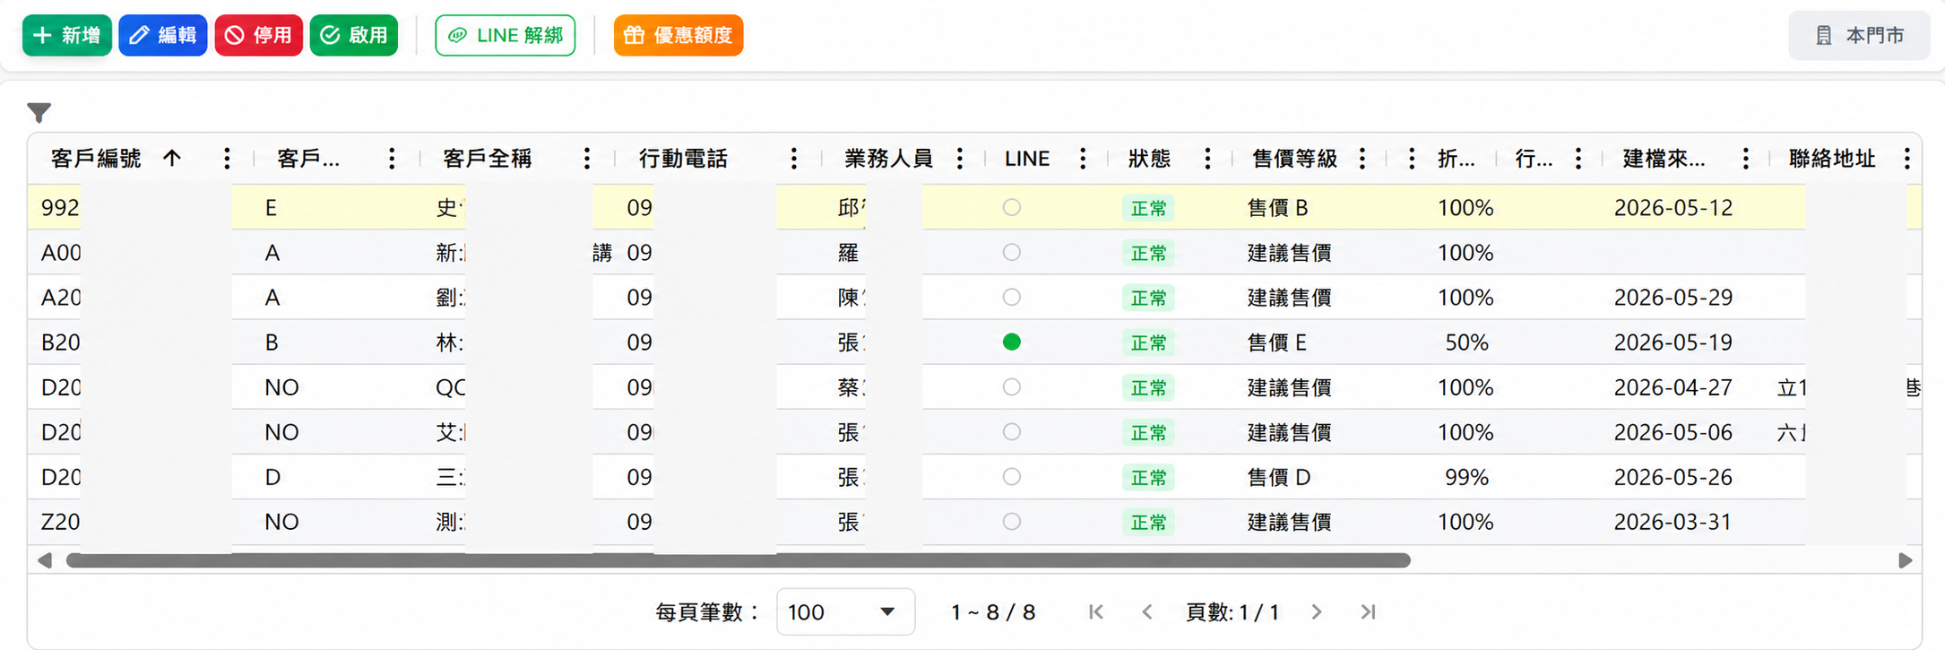This screenshot has width=1945, height=650.
Task: Select LINE radio circle for row 992
Action: 1012,207
